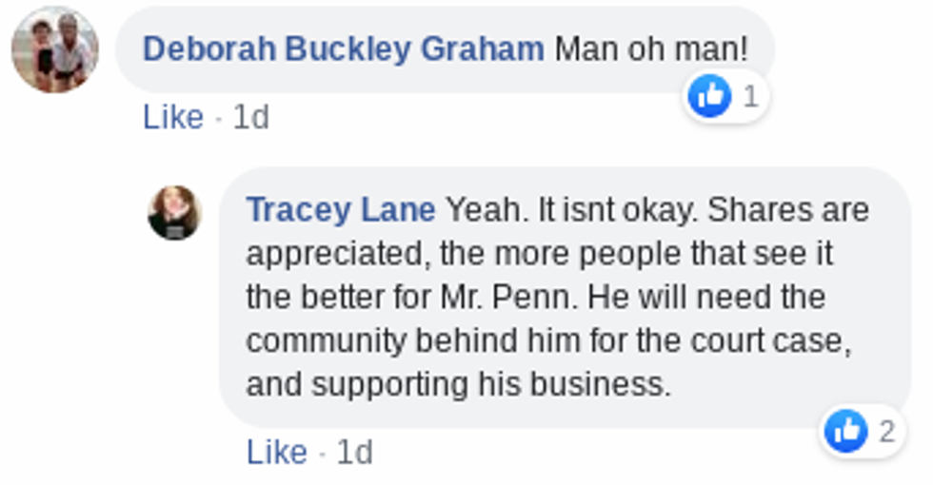This screenshot has width=933, height=485.
Task: Click the 1d timestamp under Deborah's comment
Action: [251, 117]
